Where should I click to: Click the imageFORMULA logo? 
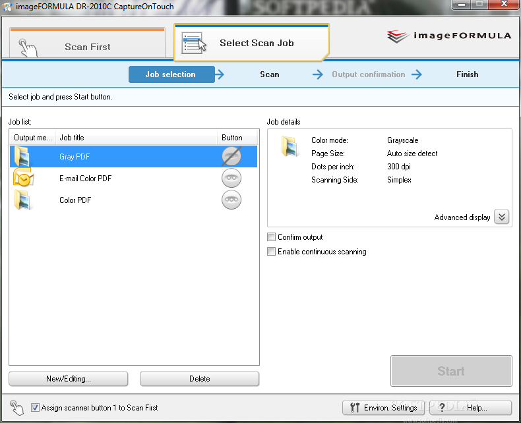449,36
